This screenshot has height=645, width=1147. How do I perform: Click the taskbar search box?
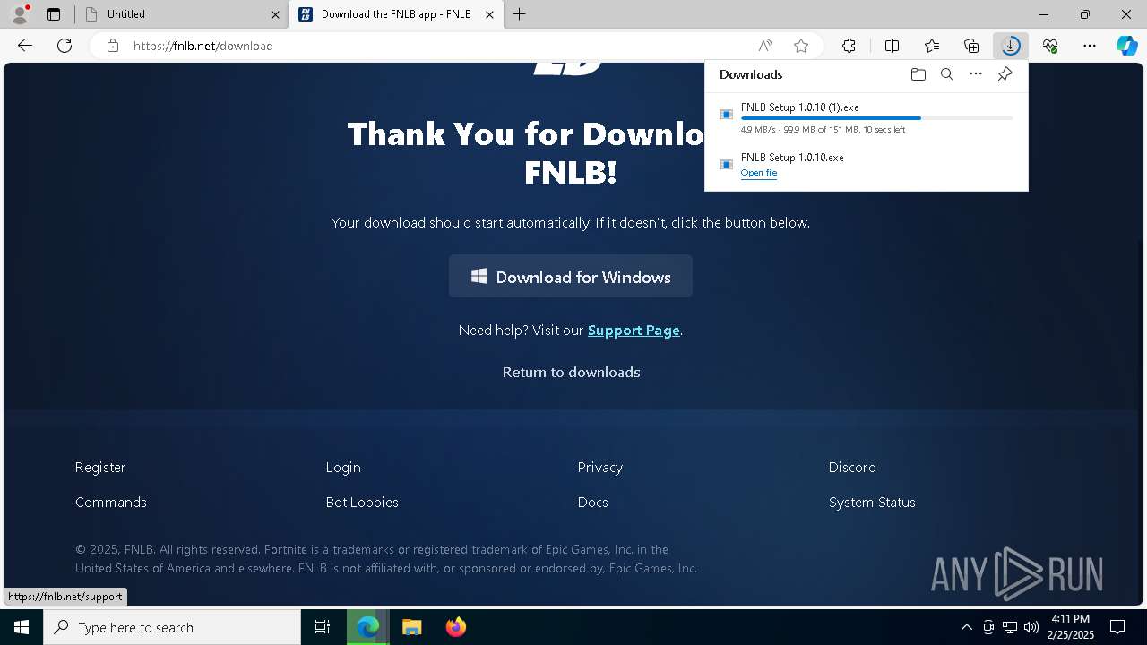tap(172, 627)
